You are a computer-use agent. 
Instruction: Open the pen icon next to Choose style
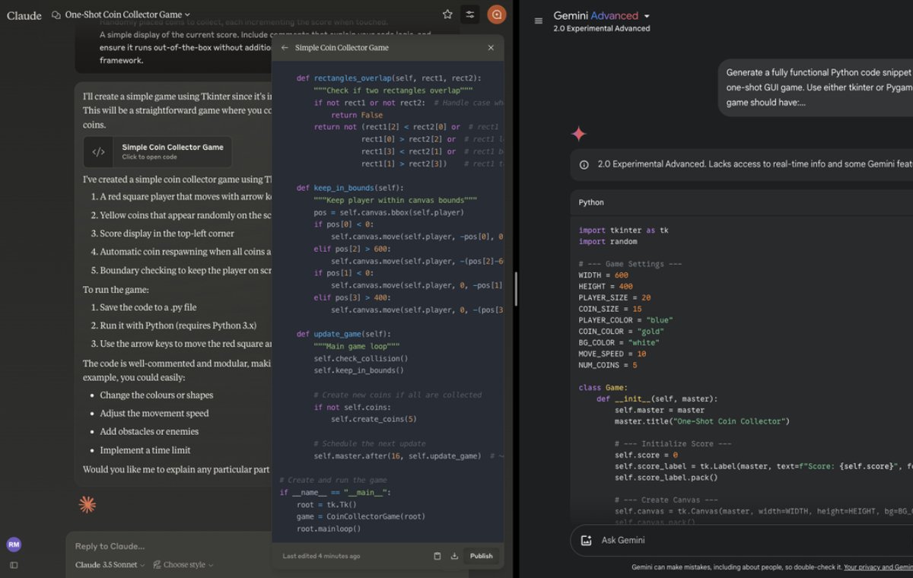[157, 564]
